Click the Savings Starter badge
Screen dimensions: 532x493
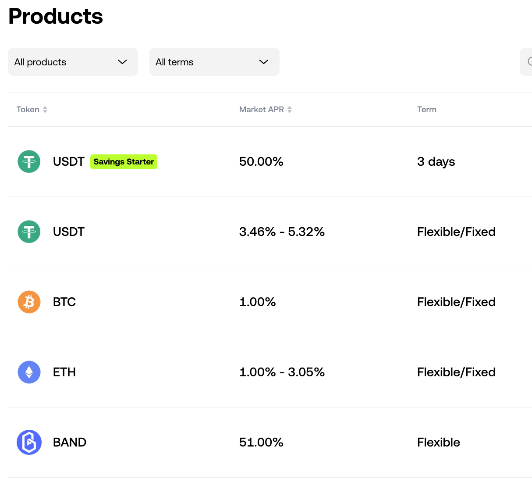(124, 162)
